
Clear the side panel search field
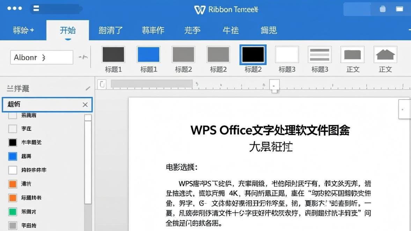[x=85, y=105]
